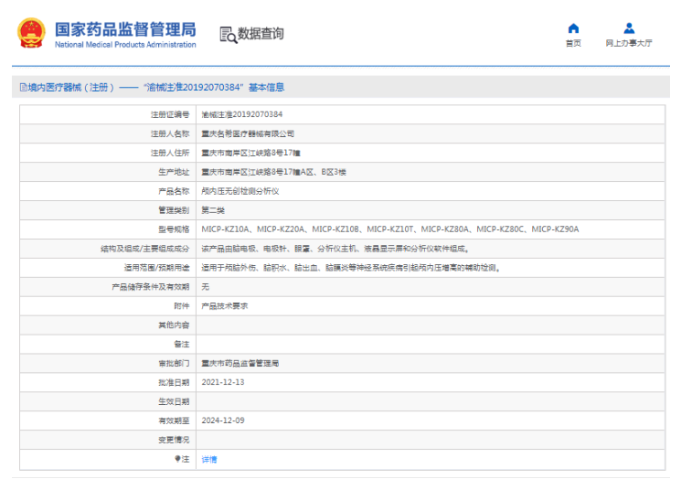Click the 注册人住所 label
This screenshot has height=479, width=681.
click(x=170, y=153)
